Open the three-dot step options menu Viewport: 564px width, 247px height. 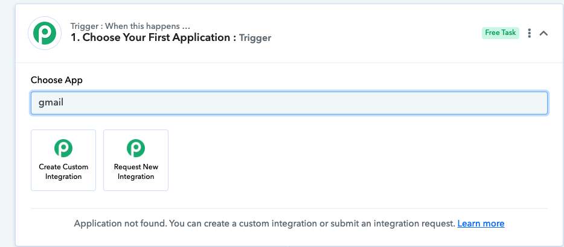pyautogui.click(x=529, y=33)
